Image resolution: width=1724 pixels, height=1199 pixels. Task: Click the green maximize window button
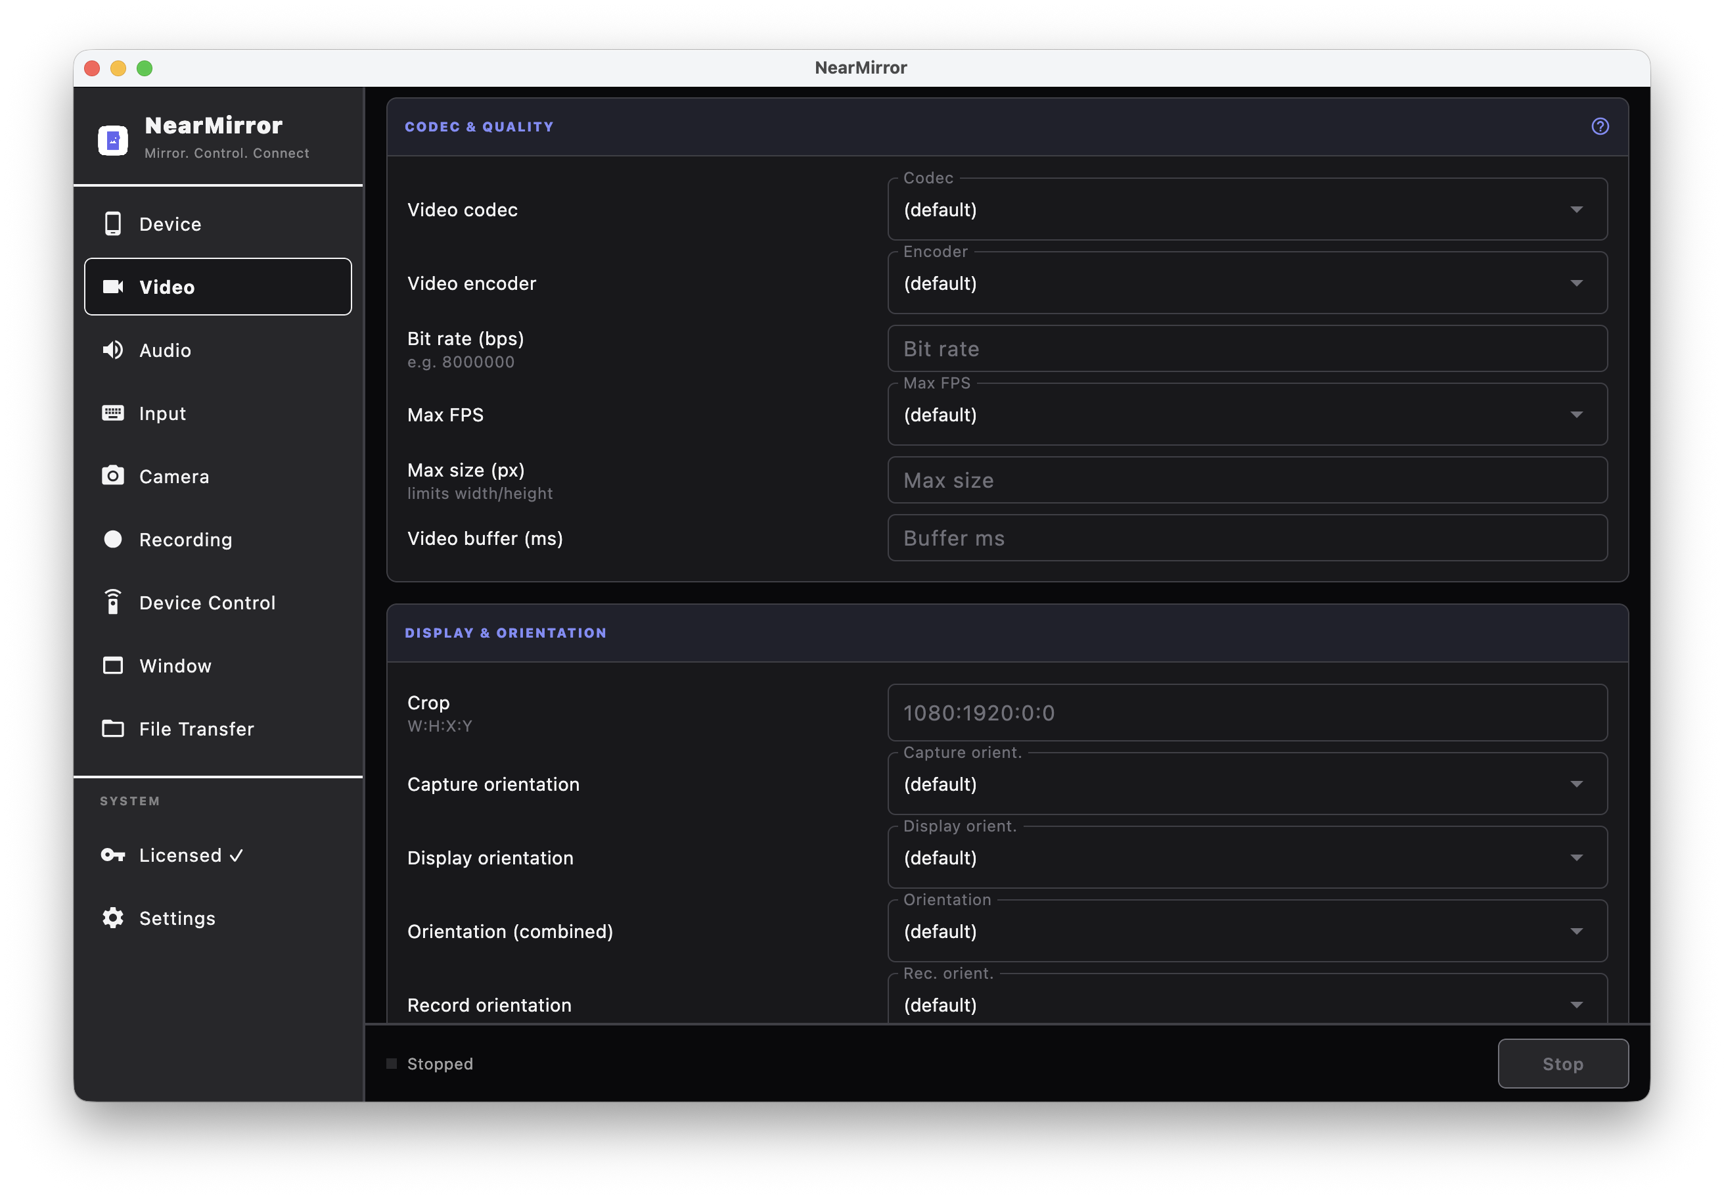pyautogui.click(x=144, y=68)
